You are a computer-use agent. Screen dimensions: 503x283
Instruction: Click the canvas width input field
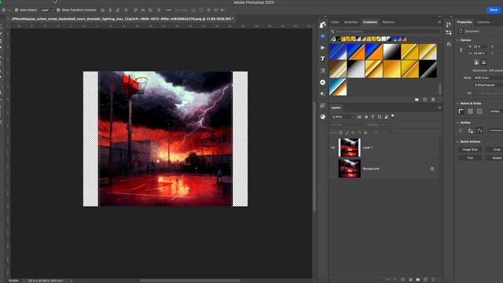pyautogui.click(x=480, y=46)
